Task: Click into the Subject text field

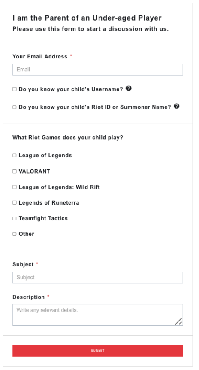Action: point(98,277)
